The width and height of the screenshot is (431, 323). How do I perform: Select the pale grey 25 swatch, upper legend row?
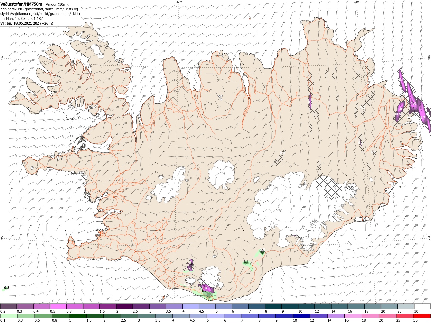coord(405,306)
